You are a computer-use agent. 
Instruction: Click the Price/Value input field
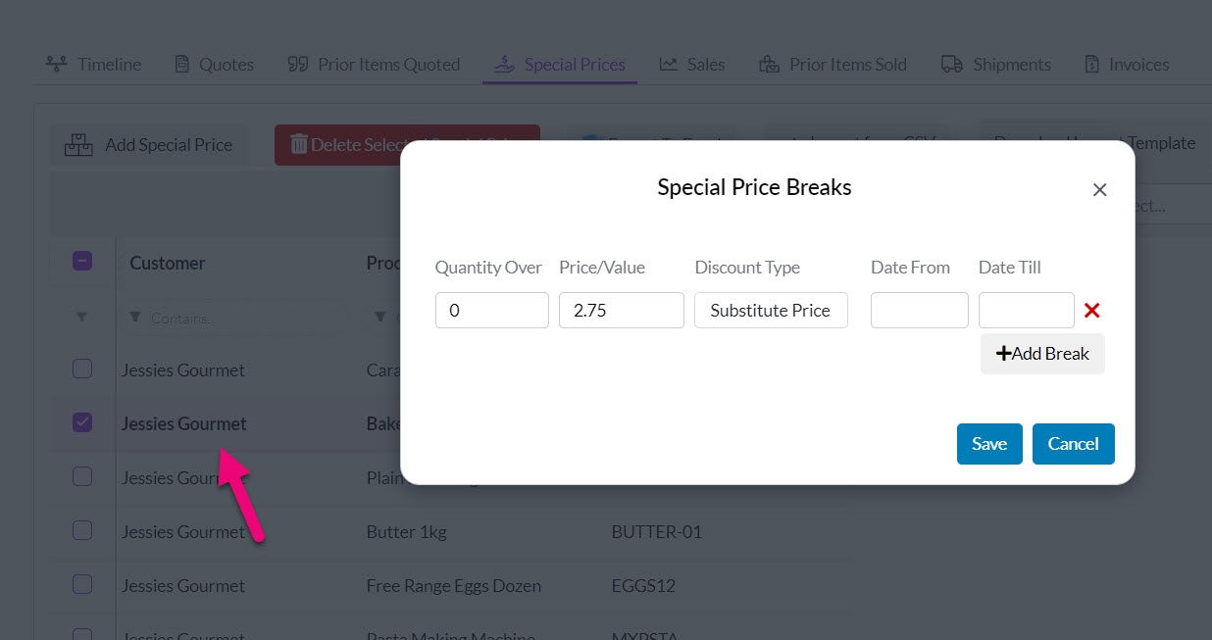click(621, 311)
